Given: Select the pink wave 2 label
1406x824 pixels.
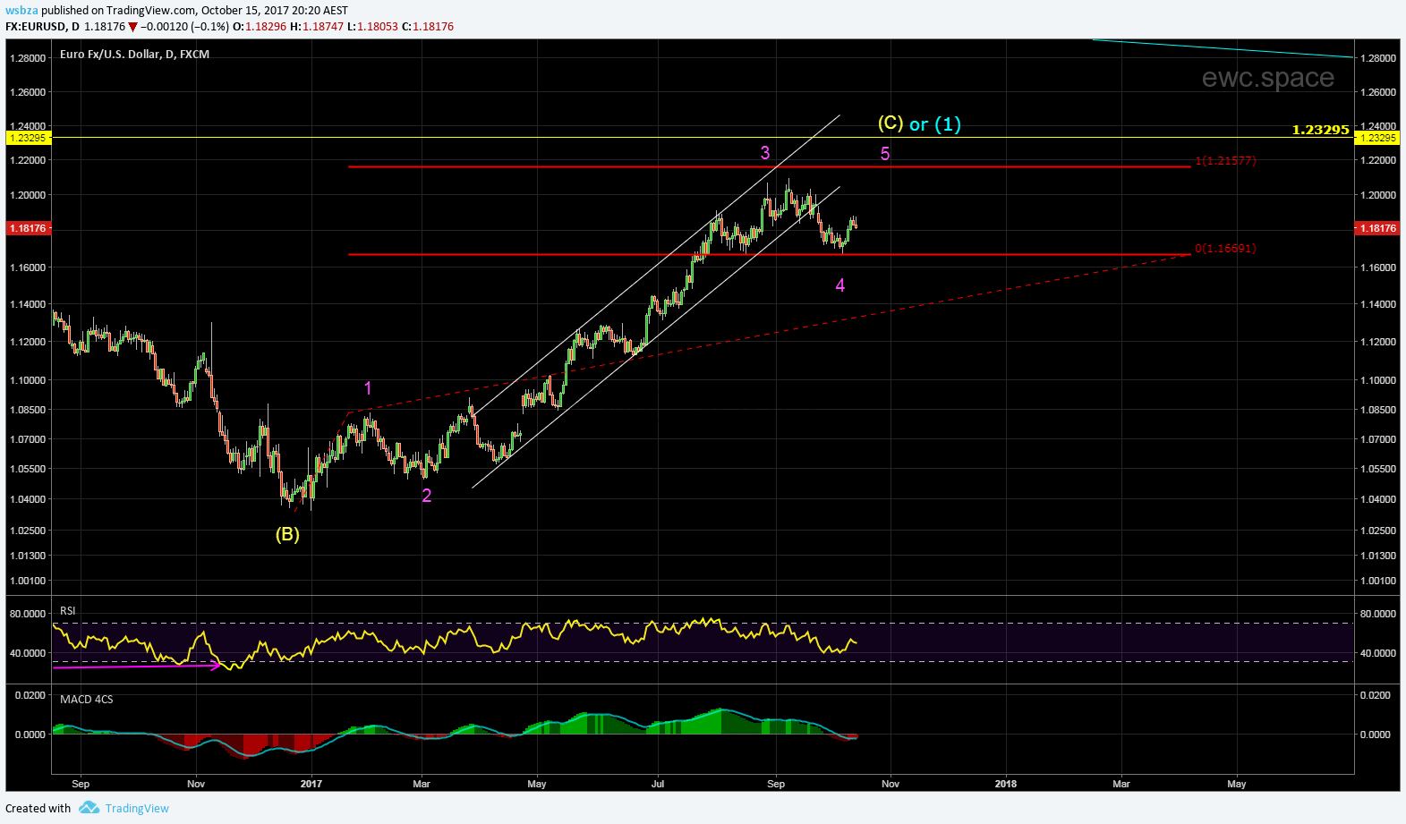Looking at the screenshot, I should 427,496.
